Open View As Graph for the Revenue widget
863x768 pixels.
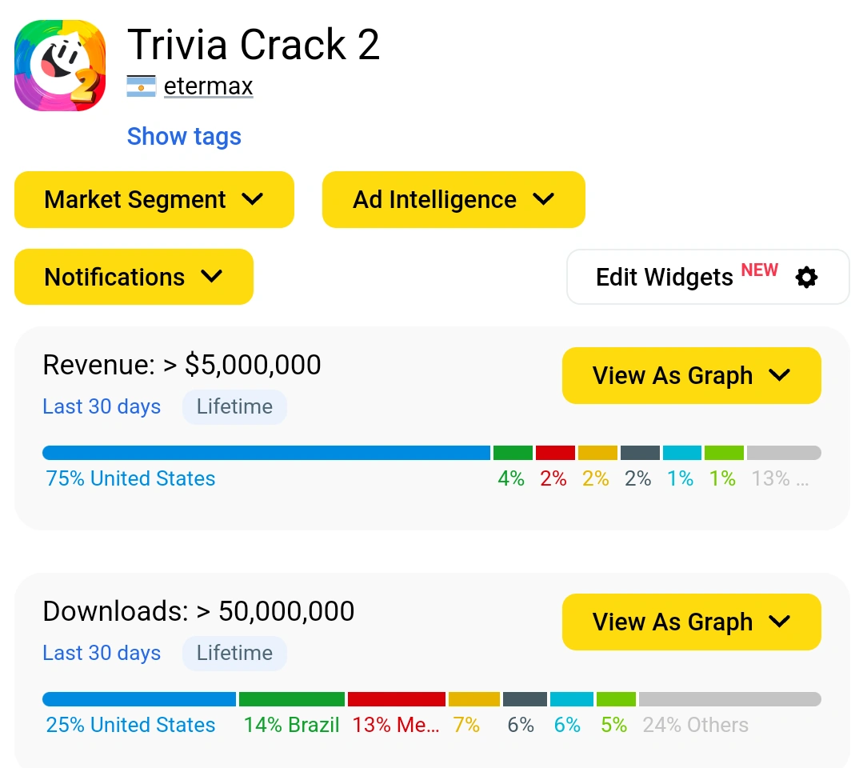coord(691,375)
